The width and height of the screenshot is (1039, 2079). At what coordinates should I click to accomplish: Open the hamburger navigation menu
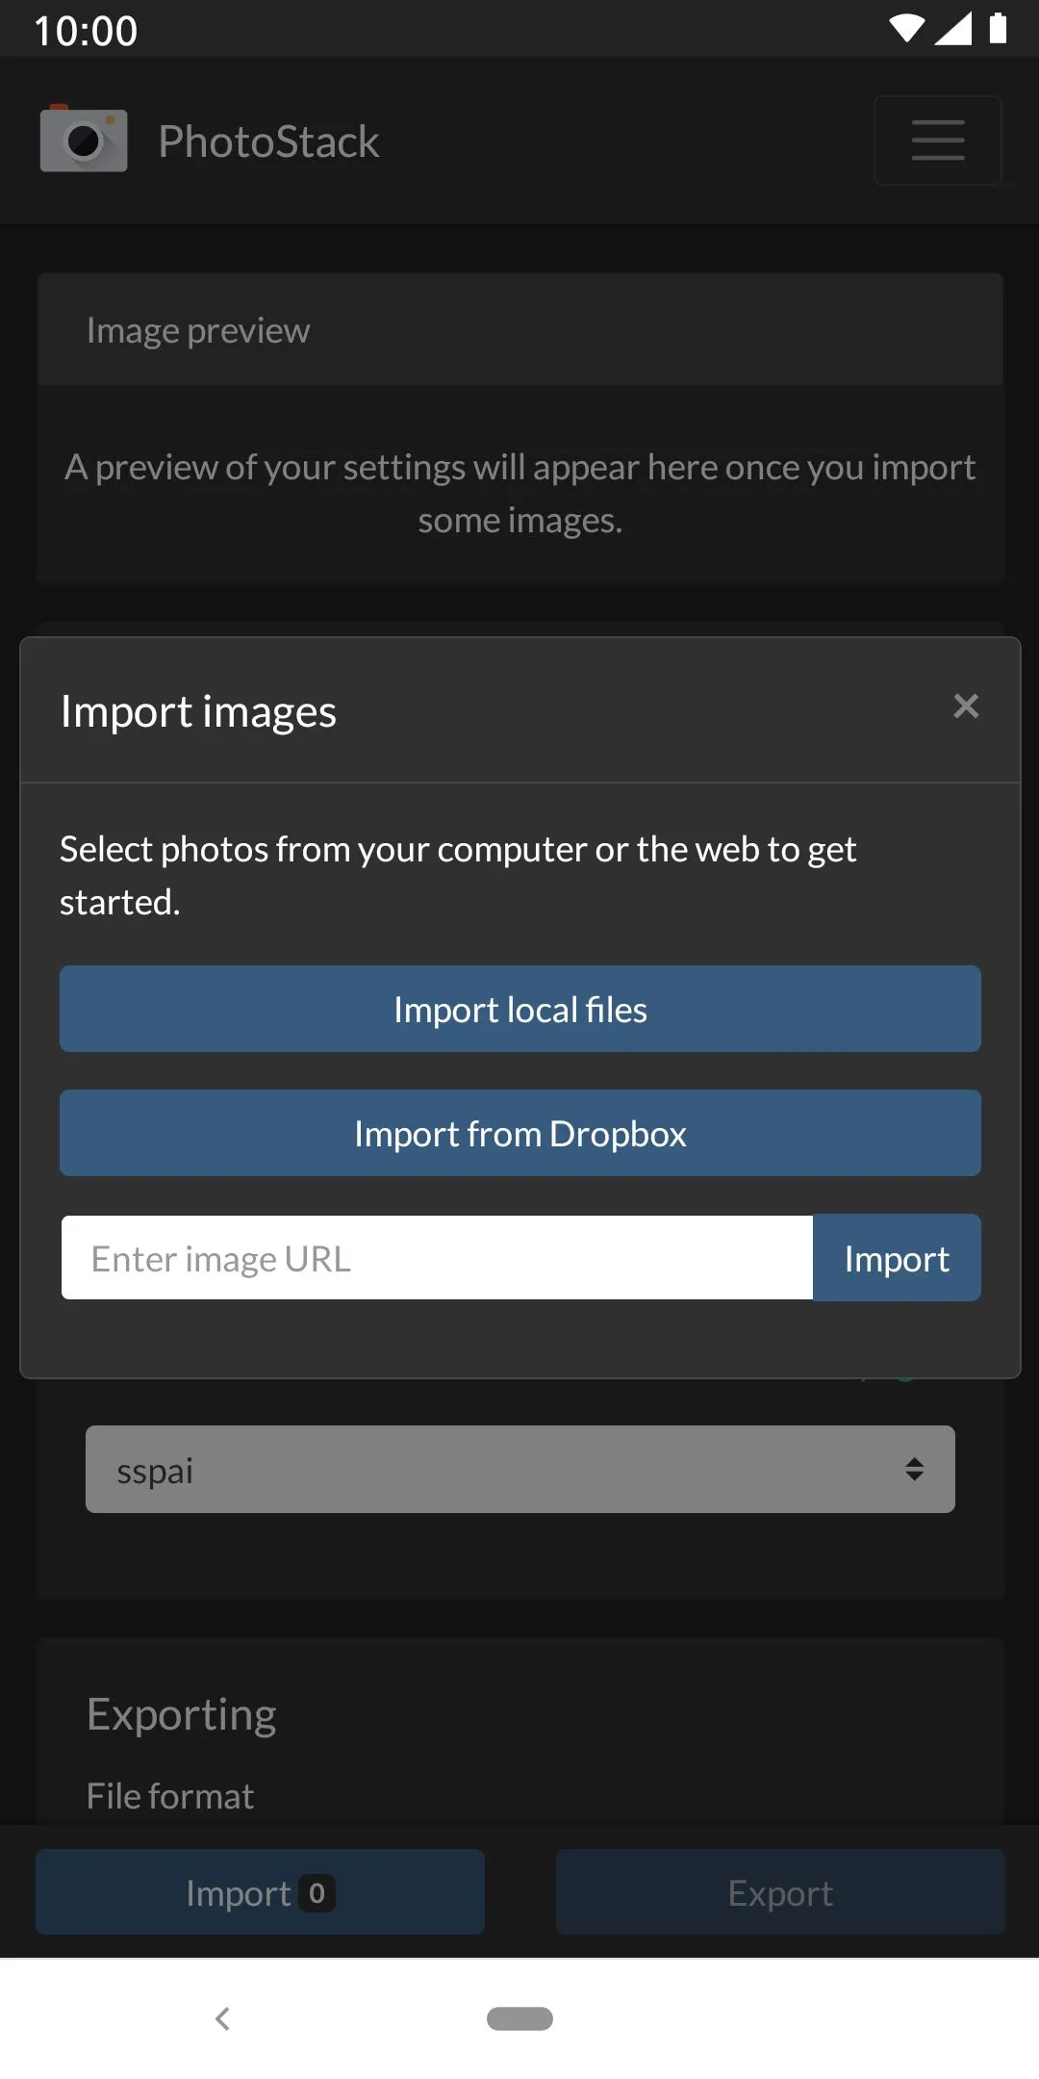937,141
